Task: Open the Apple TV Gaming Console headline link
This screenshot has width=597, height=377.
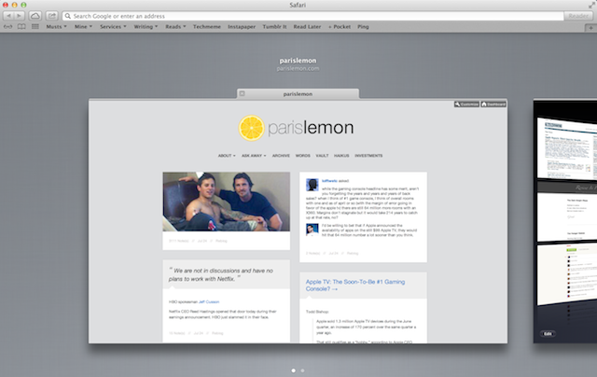Action: (x=355, y=286)
